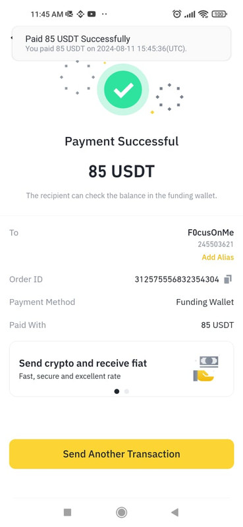Tap the green payment success checkmark

(123, 90)
